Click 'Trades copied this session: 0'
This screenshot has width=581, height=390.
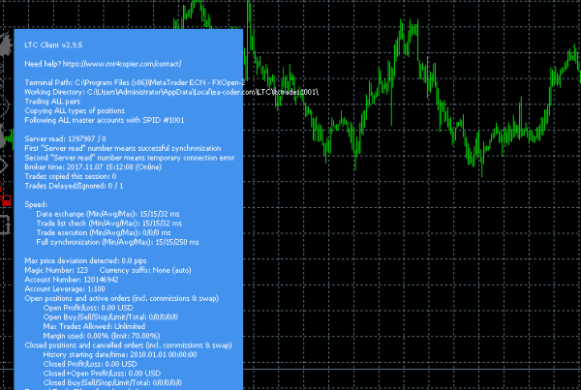point(71,176)
